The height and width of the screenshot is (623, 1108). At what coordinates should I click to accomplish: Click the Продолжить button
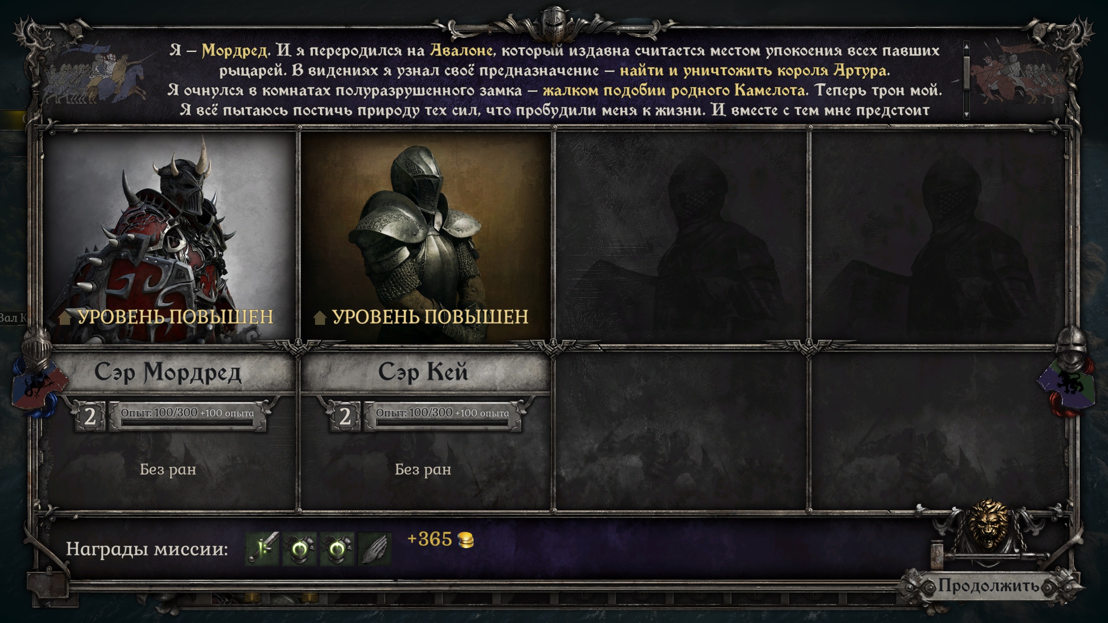(988, 586)
